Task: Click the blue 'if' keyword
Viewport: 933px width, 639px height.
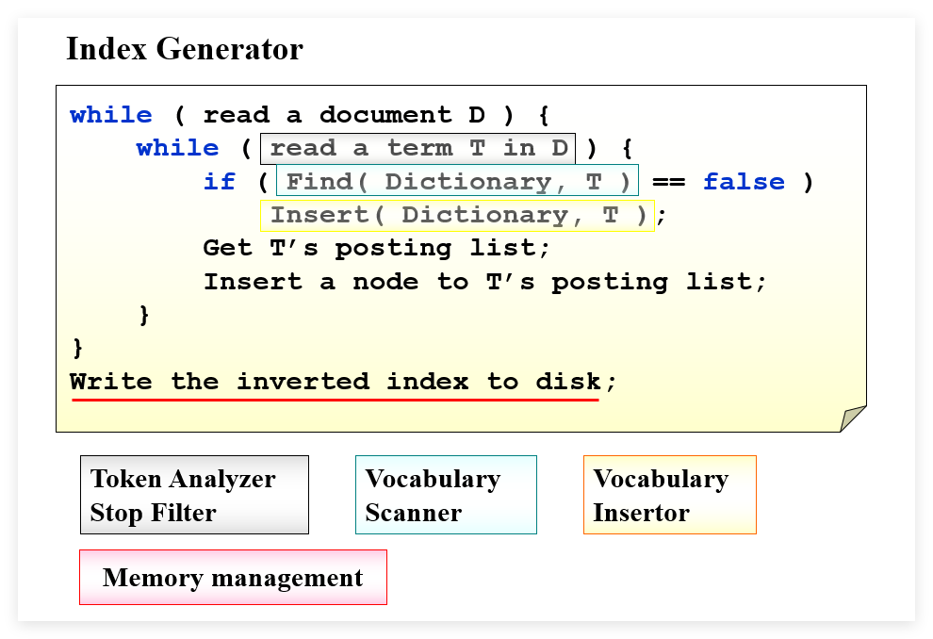Action: click(x=220, y=182)
